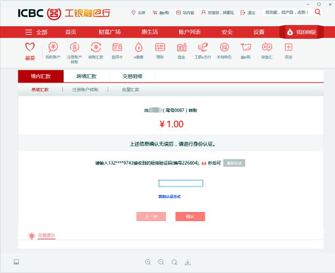Image resolution: width=335 pixels, height=273 pixels.
Task: Click the red search magnifier icon
Action: click(x=317, y=12)
